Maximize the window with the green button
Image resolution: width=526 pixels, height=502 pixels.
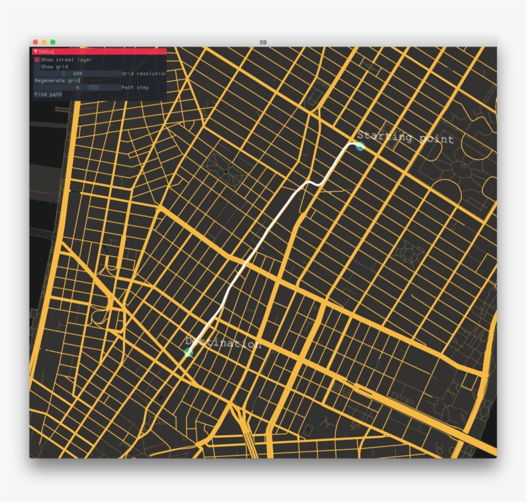[x=53, y=42]
